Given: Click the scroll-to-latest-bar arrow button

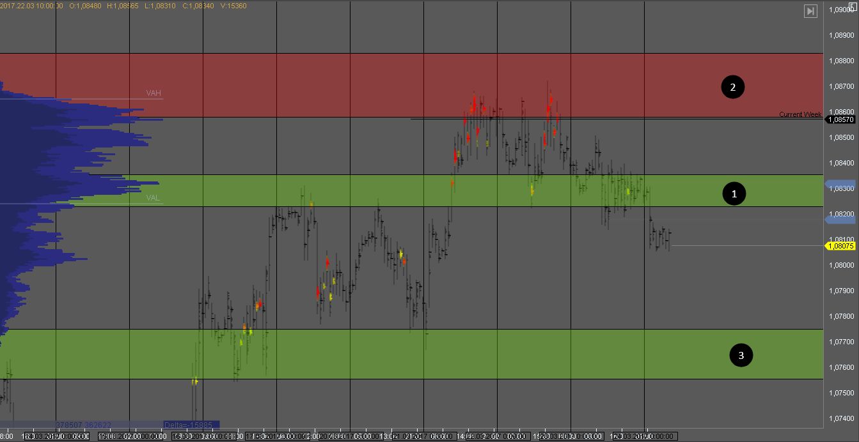Looking at the screenshot, I should tap(810, 11).
